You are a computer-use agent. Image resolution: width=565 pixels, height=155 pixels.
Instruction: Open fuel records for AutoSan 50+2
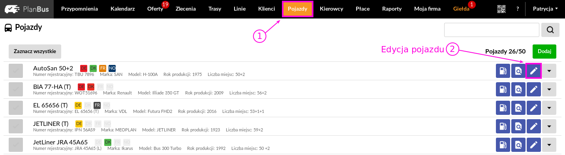click(x=503, y=71)
